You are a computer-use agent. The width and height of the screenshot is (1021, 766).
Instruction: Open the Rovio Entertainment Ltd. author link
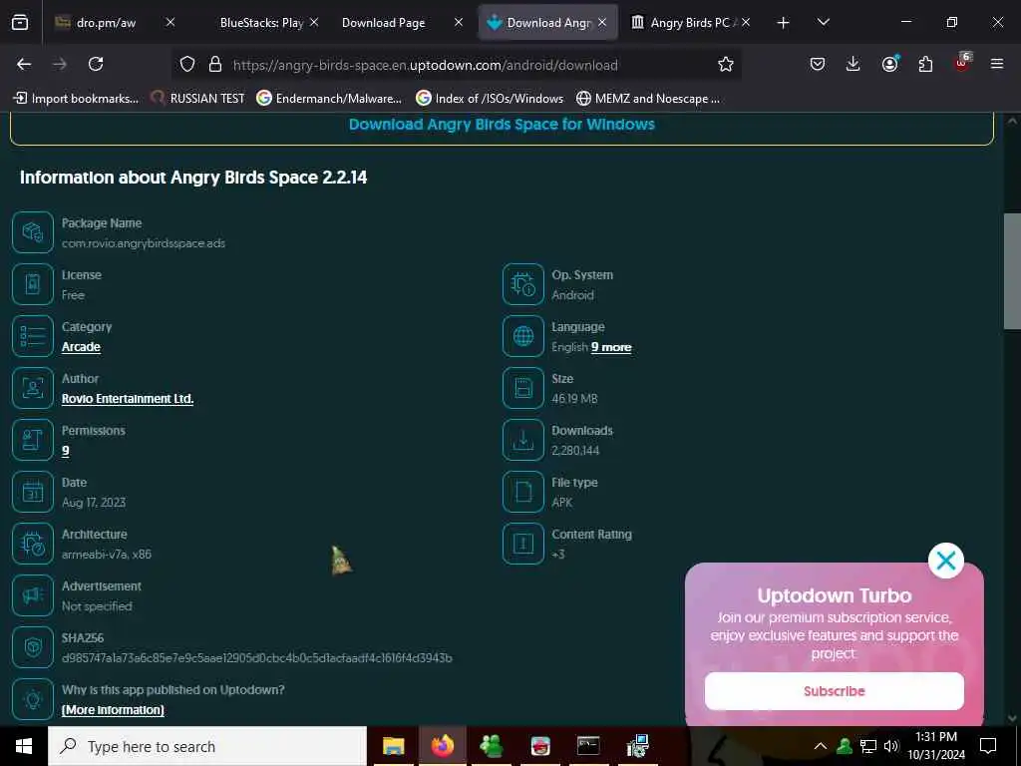128,399
